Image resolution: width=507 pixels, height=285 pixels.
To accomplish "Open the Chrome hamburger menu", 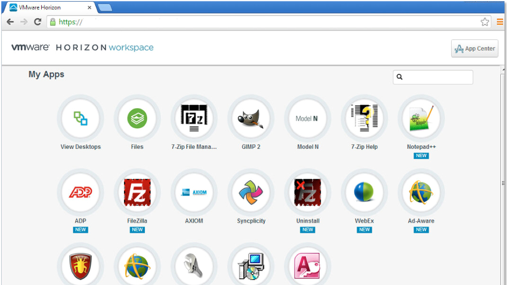I will (500, 22).
